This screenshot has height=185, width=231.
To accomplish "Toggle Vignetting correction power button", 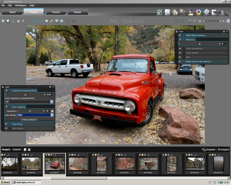I will point(10,124).
